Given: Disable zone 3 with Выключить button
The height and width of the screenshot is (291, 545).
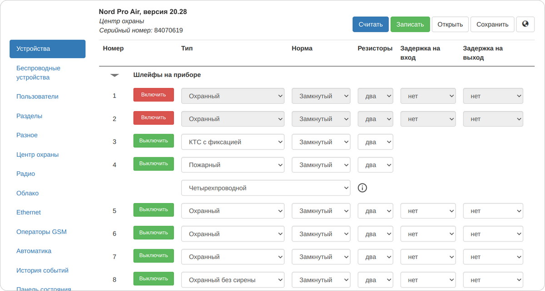Looking at the screenshot, I should coord(154,141).
